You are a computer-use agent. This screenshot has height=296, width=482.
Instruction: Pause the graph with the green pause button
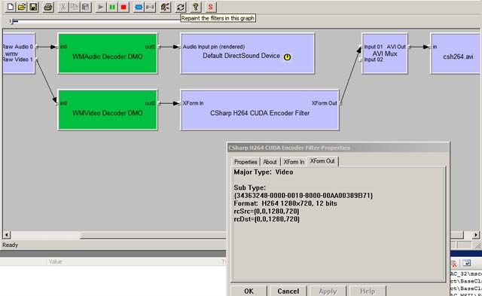click(x=112, y=7)
